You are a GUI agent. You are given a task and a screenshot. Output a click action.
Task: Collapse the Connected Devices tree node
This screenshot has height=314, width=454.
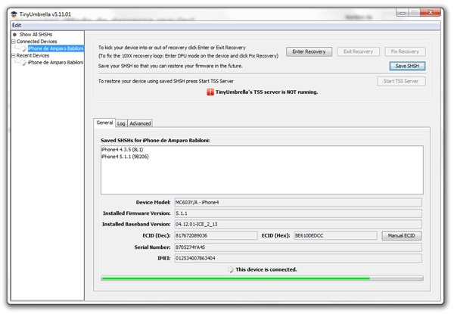point(13,42)
